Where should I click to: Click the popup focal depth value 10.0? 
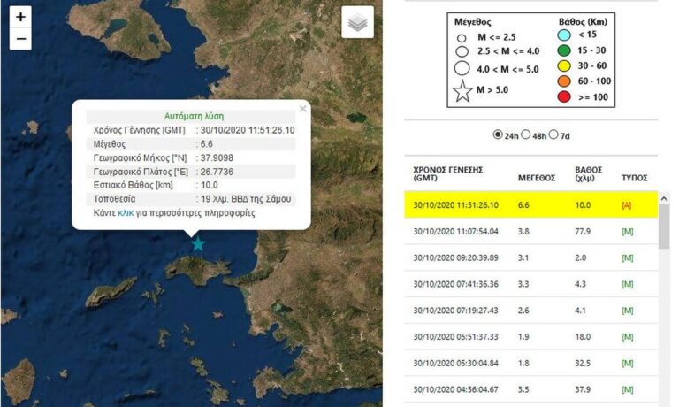pyautogui.click(x=210, y=185)
